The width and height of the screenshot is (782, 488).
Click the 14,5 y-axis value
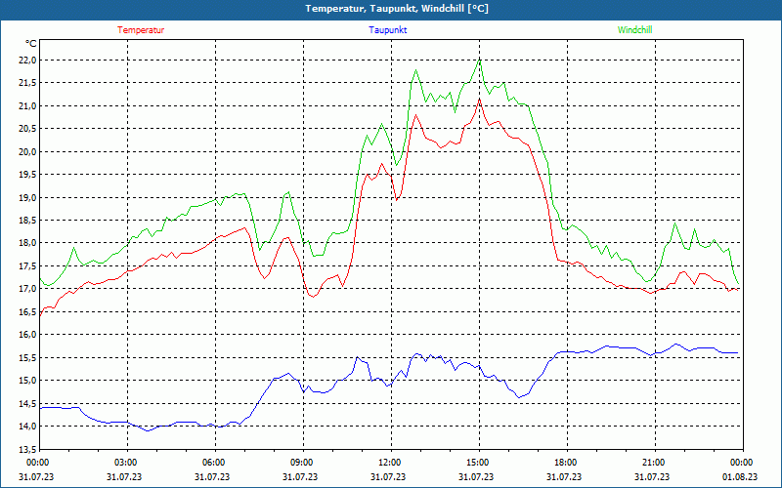tap(28, 404)
